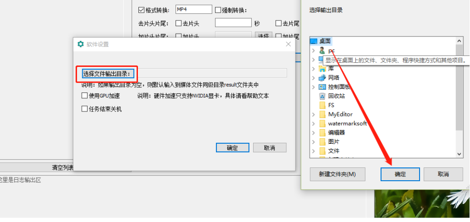This screenshot has width=470, height=222.
Task: Click the folder tree vertical scrollbar
Action: tap(459, 97)
